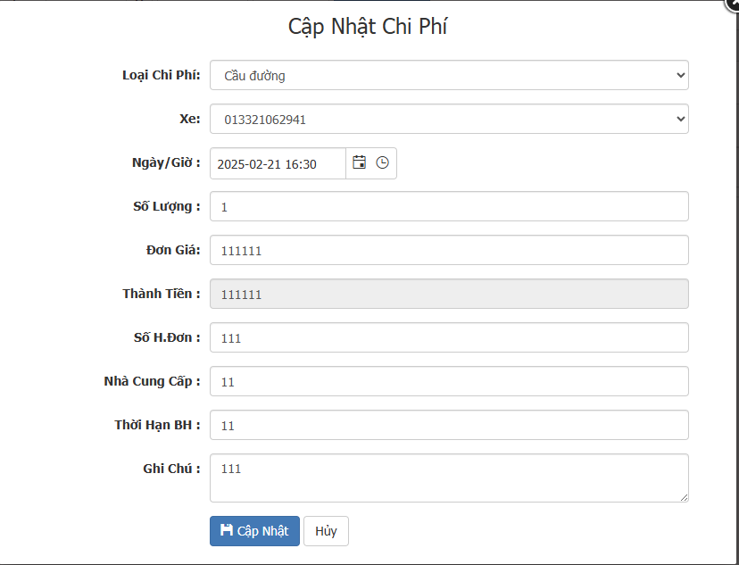Viewport: 739px width, 565px height.
Task: Close the dialog with the X icon
Action: [734, 4]
